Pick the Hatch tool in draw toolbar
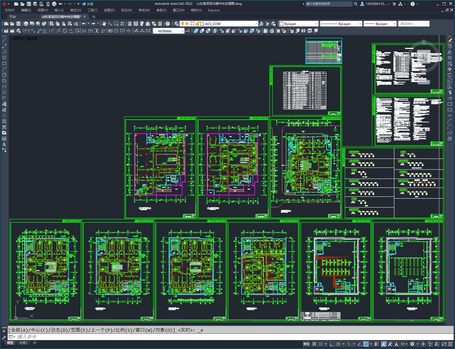 [x=4, y=121]
